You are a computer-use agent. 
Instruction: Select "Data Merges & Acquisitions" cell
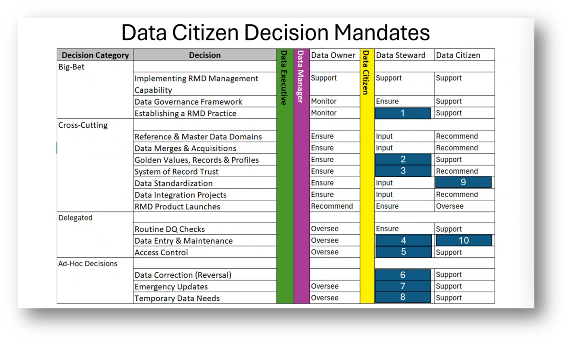click(205, 148)
